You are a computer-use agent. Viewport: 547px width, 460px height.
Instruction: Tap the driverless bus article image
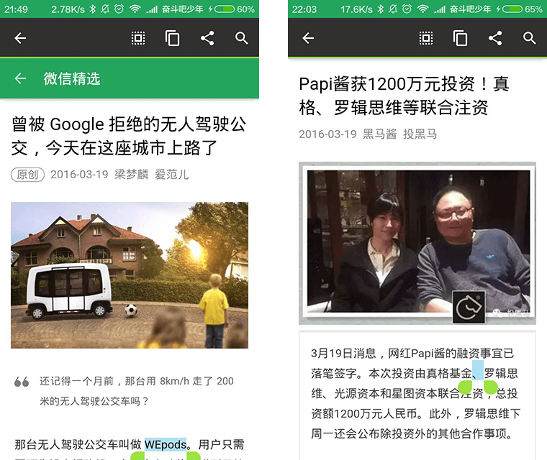click(130, 275)
